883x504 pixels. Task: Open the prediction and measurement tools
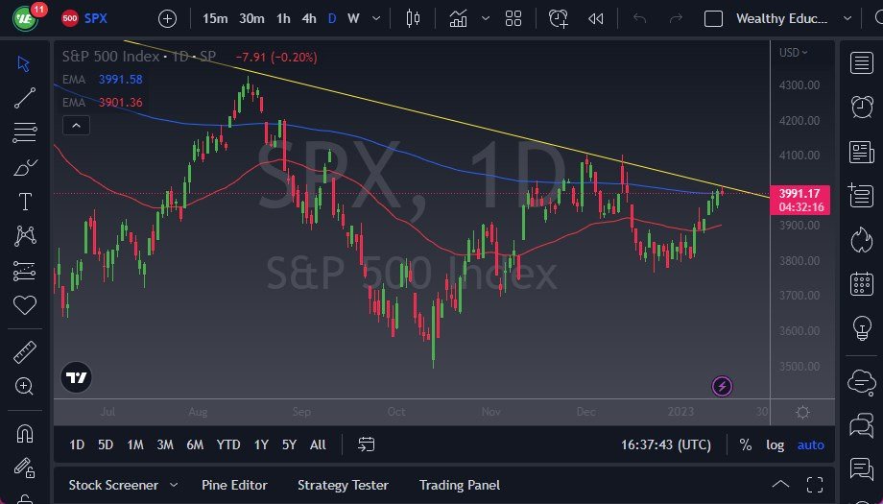point(25,271)
